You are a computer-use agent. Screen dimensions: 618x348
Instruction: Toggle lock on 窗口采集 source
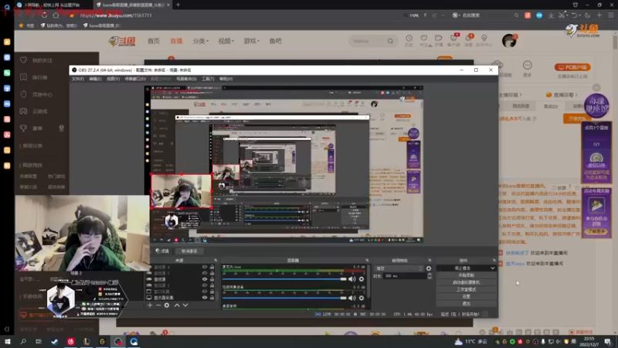click(x=212, y=292)
